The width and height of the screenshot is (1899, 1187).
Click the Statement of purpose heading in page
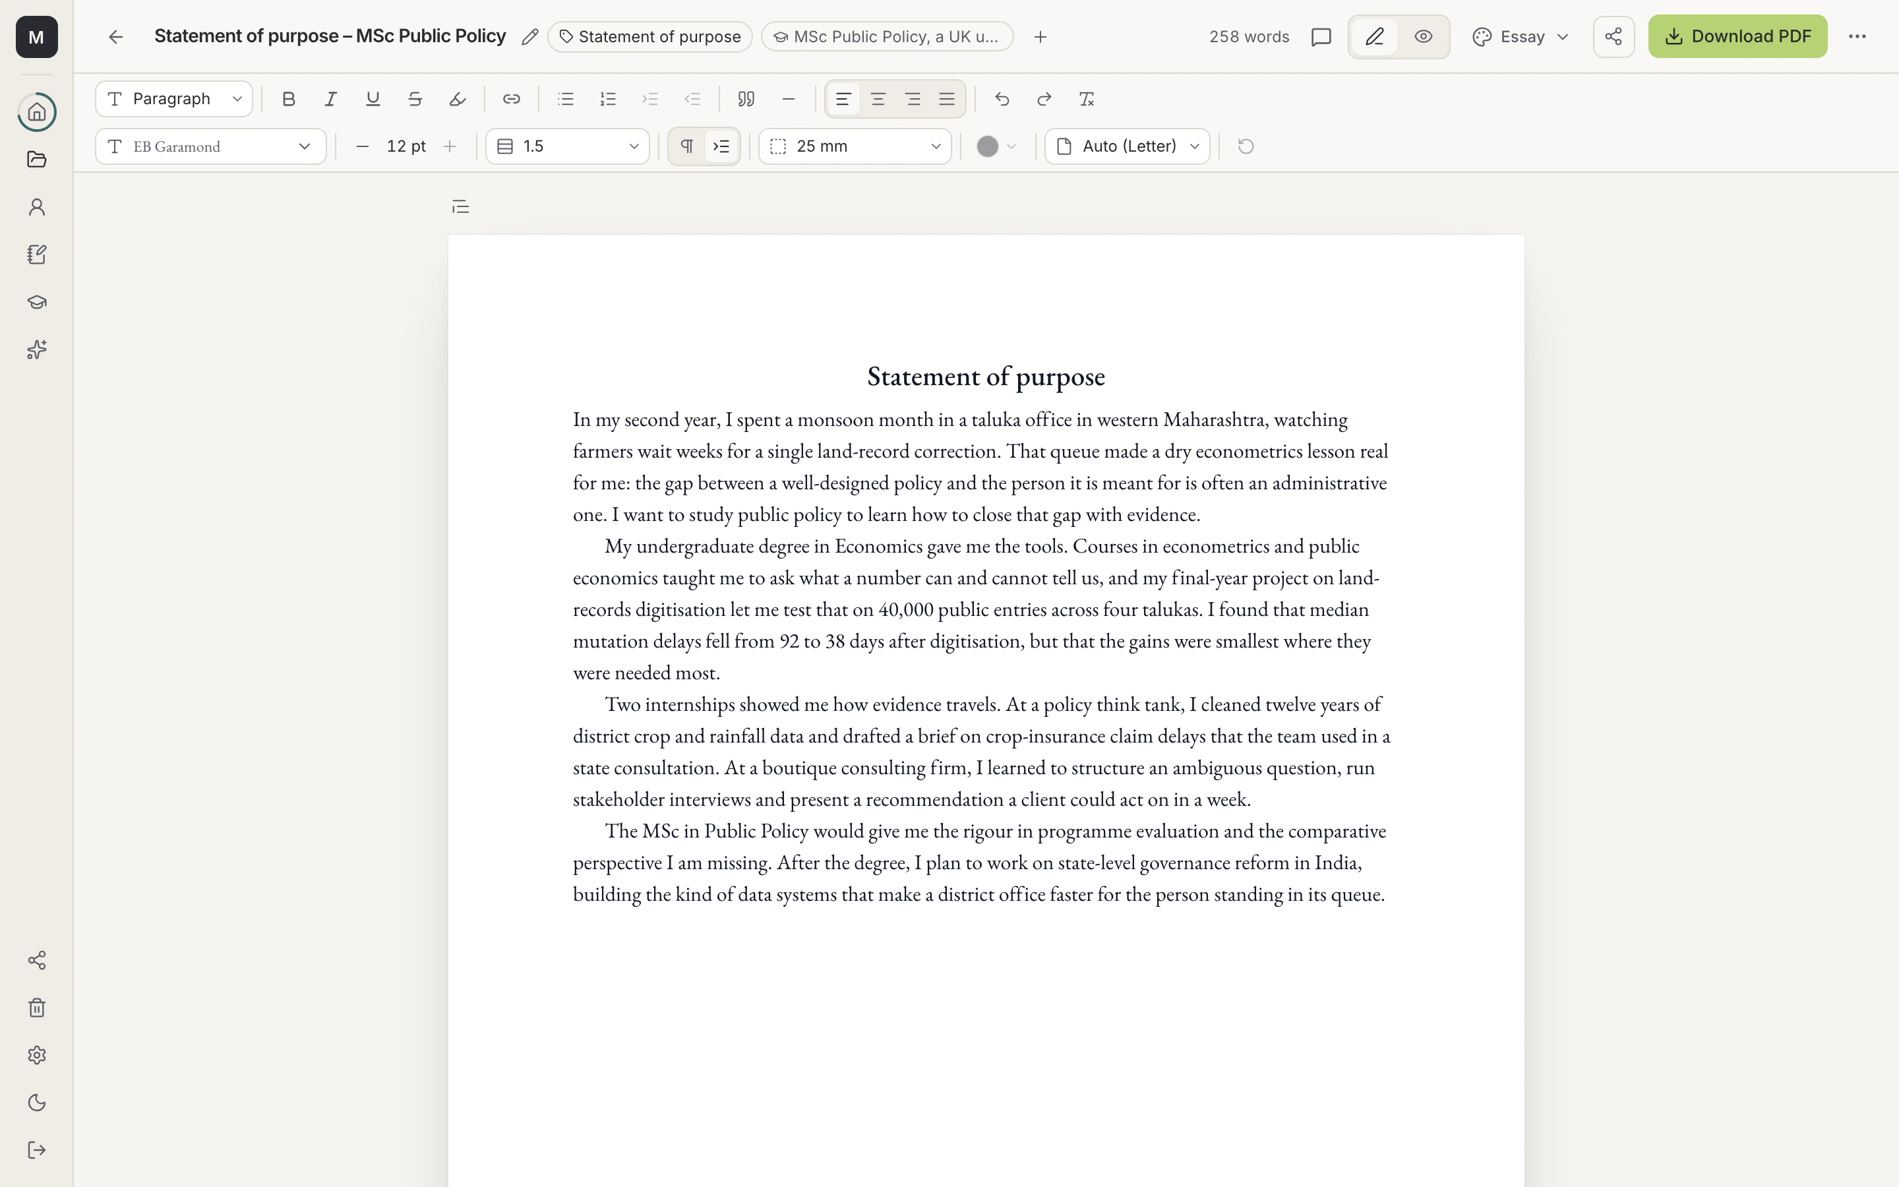[x=986, y=377]
